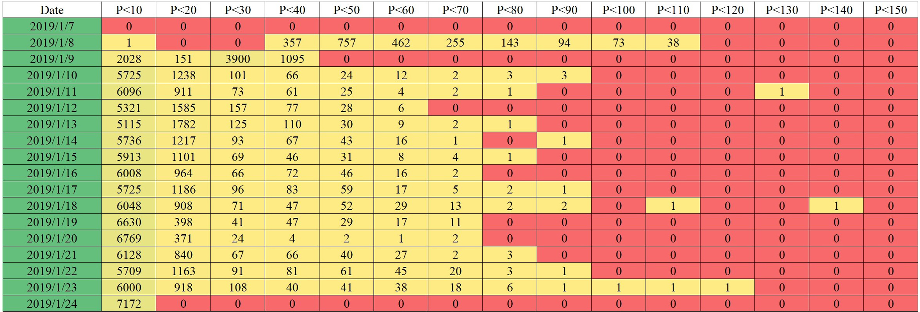Select the P<120 column header

click(727, 10)
